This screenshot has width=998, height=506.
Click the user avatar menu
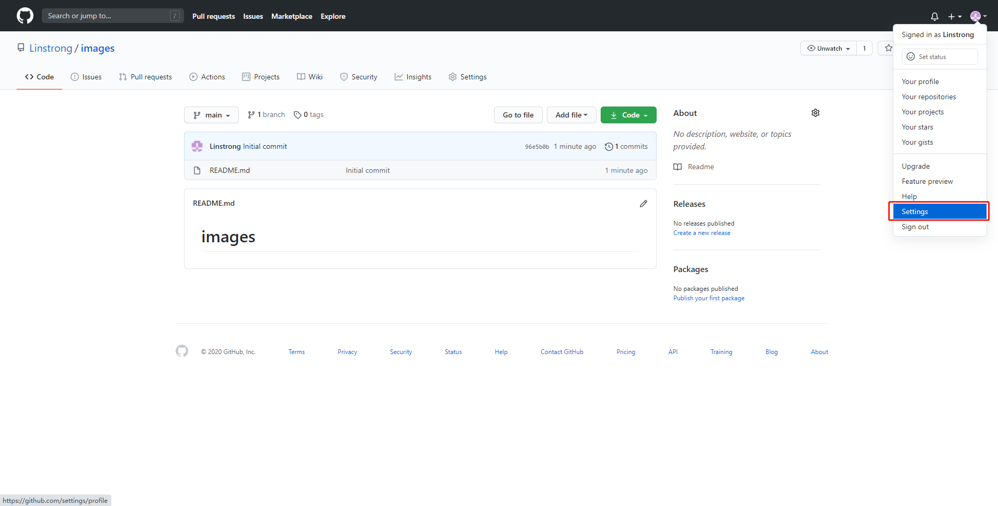[x=978, y=16]
